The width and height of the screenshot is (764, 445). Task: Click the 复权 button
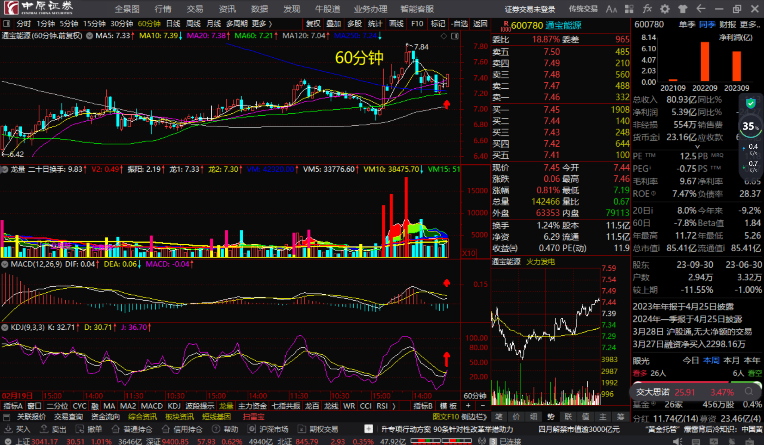313,24
